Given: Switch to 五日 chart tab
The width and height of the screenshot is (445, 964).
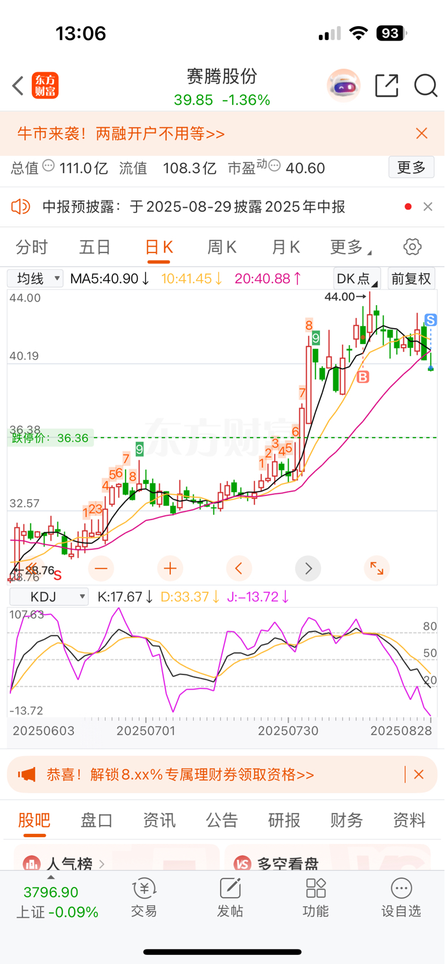Looking at the screenshot, I should [x=95, y=247].
